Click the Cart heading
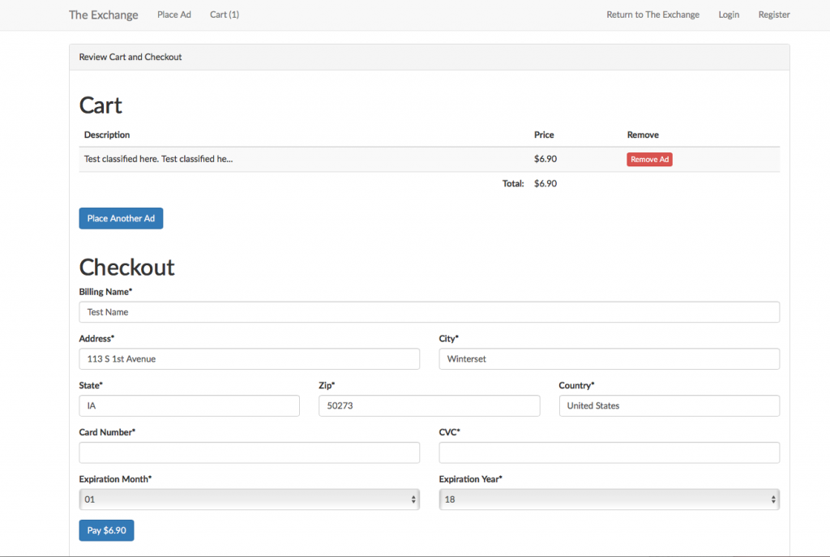This screenshot has height=557, width=830. (101, 105)
